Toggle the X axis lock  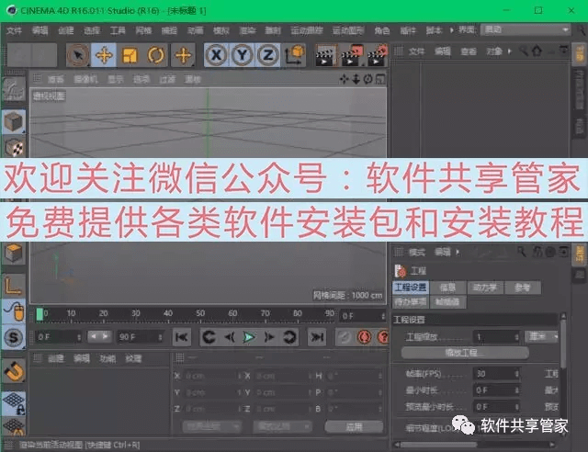(217, 55)
